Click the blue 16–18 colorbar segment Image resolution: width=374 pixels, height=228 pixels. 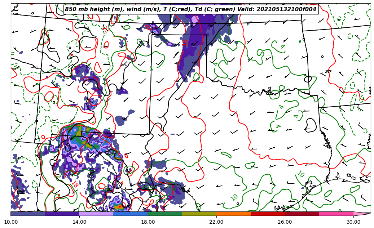pyautogui.click(x=131, y=214)
